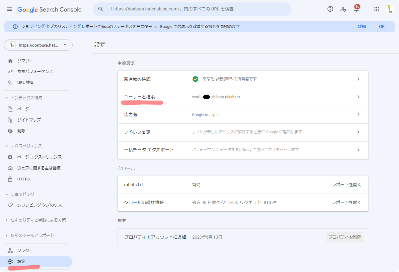Click chevron on 所有権の確認 row
Screen dimensions: 399x272
[358, 79]
